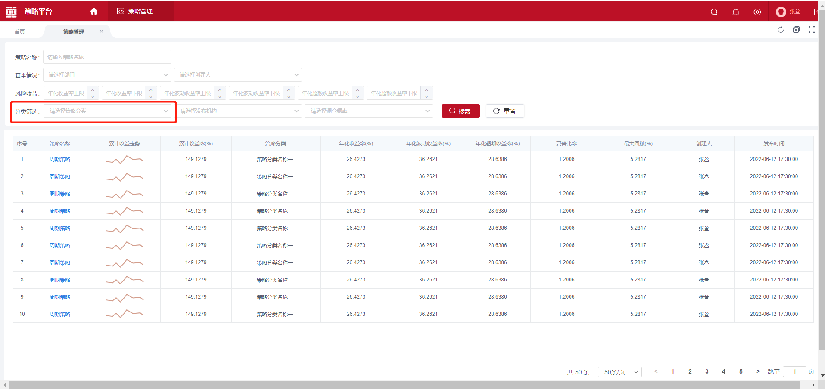Click the 最大回撤(%) column header
The image size is (825, 389).
[638, 144]
